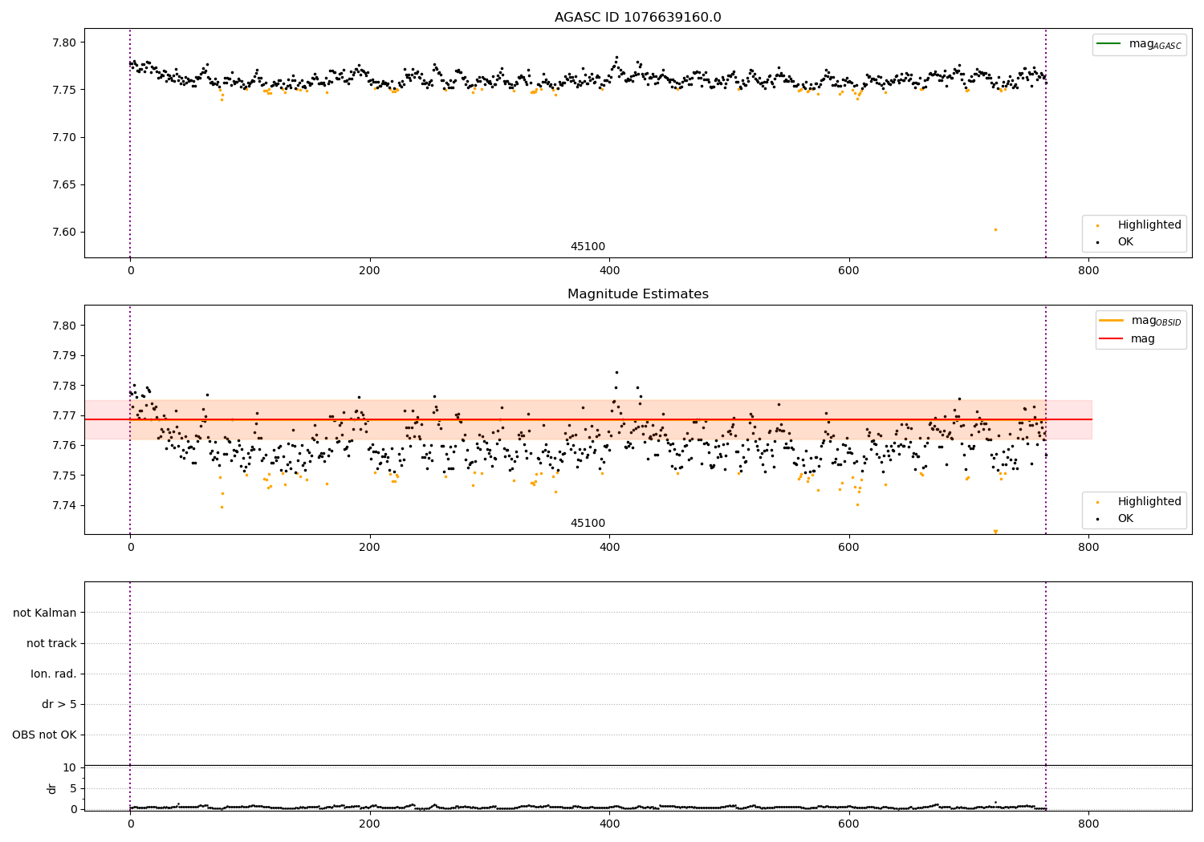The image size is (1204, 842).
Task: Click the Ion. rad. axis label
Action: (54, 674)
